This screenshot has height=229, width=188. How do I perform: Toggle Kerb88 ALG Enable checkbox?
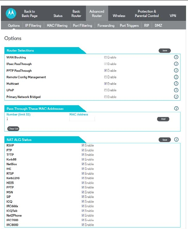click(83, 159)
